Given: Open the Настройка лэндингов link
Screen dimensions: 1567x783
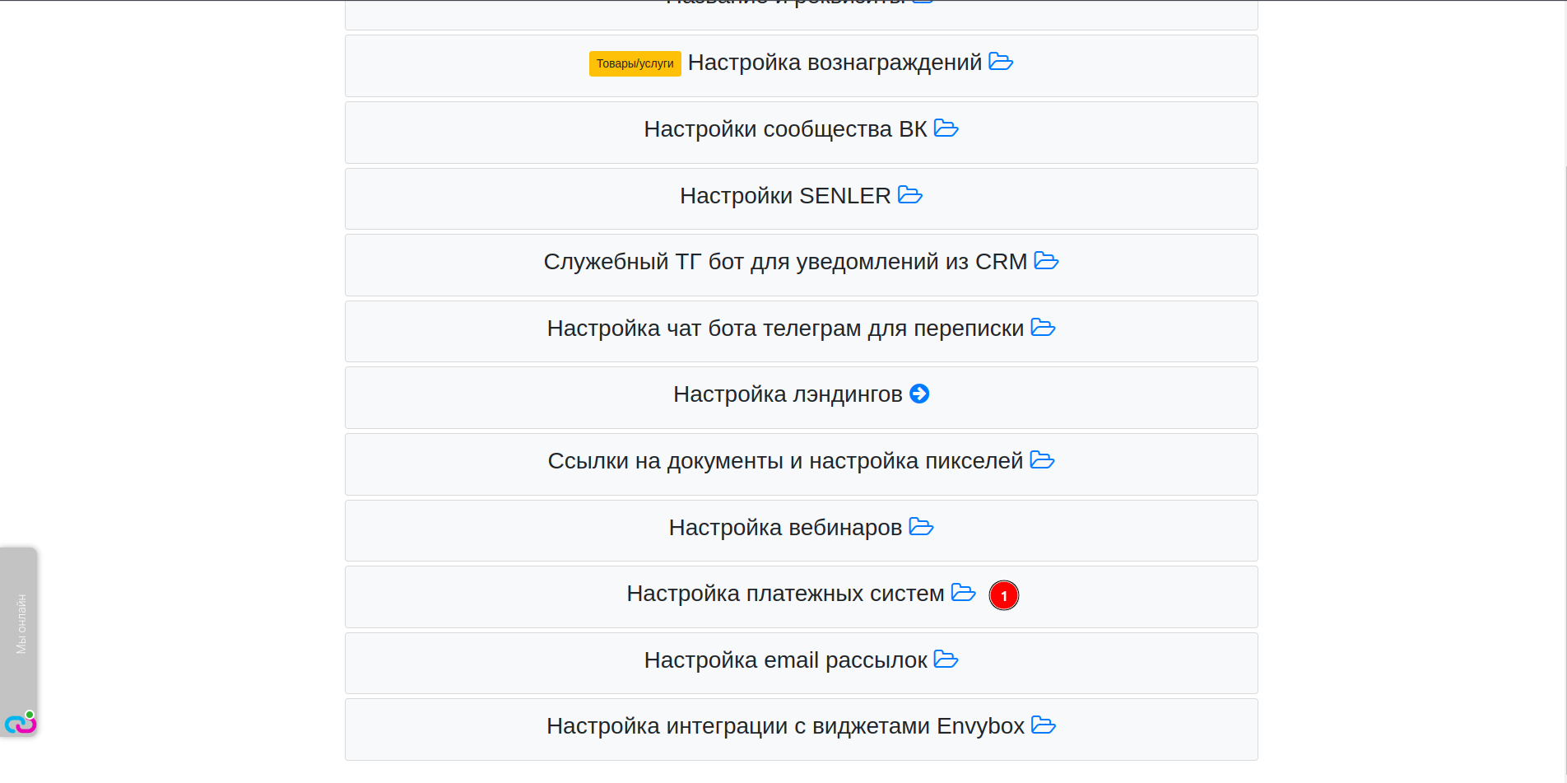Looking at the screenshot, I should (x=788, y=394).
